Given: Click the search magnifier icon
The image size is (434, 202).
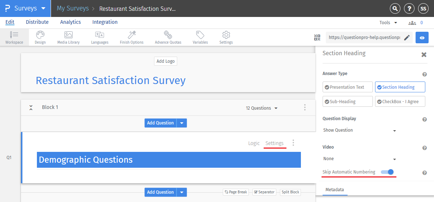Looking at the screenshot, I should coord(395,9).
